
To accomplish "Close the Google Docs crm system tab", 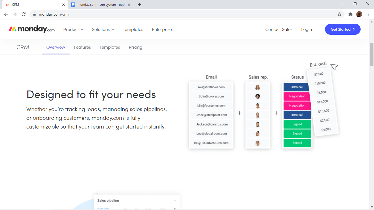I will tap(129, 5).
